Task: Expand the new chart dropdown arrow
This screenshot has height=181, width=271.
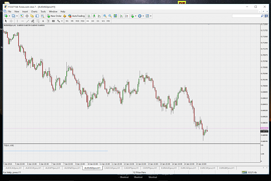Action: [10, 16]
